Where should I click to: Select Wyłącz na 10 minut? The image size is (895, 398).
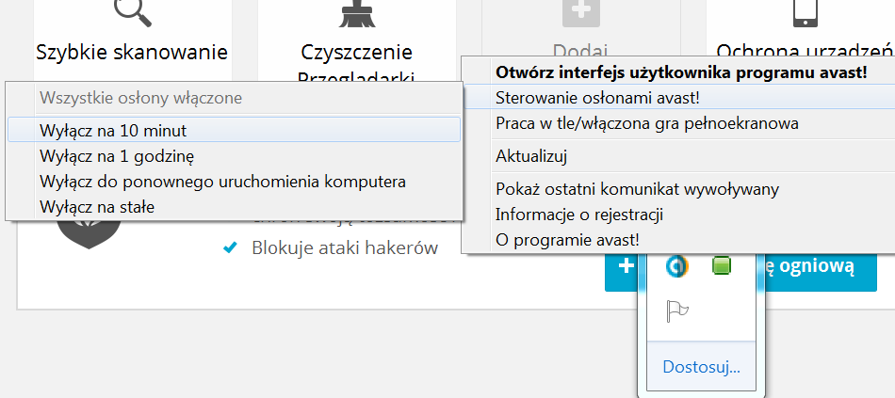(x=234, y=130)
